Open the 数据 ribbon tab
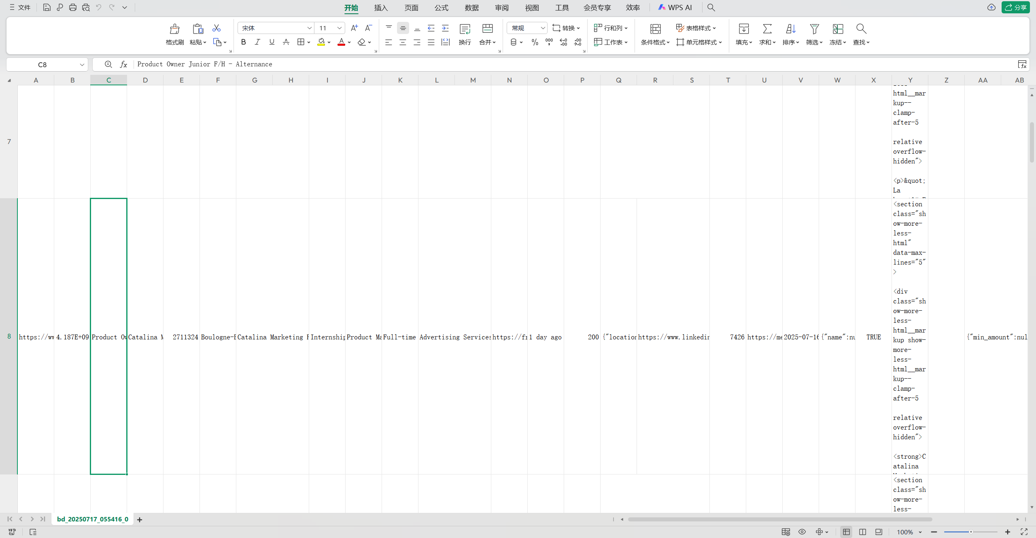The image size is (1036, 538). 471,8
